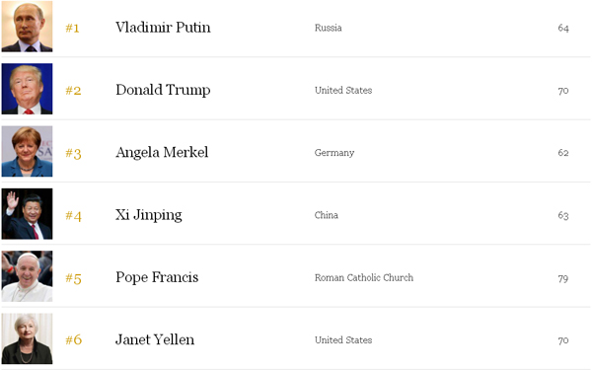Click the age value 79
This screenshot has height=370, width=592.
coord(563,278)
